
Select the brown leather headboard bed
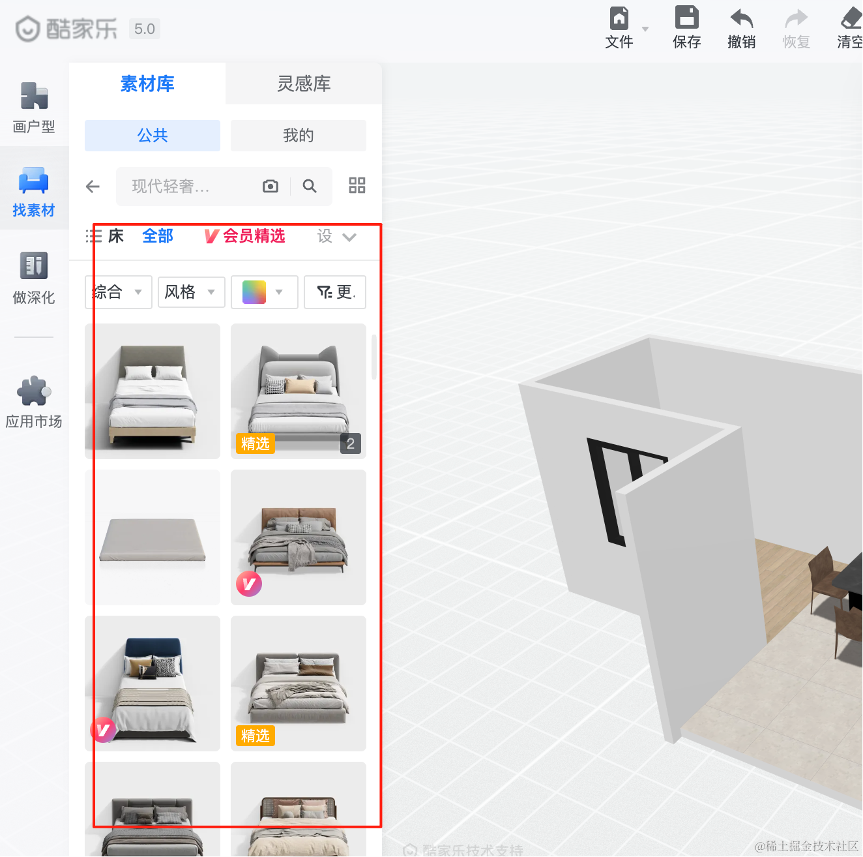click(x=299, y=537)
